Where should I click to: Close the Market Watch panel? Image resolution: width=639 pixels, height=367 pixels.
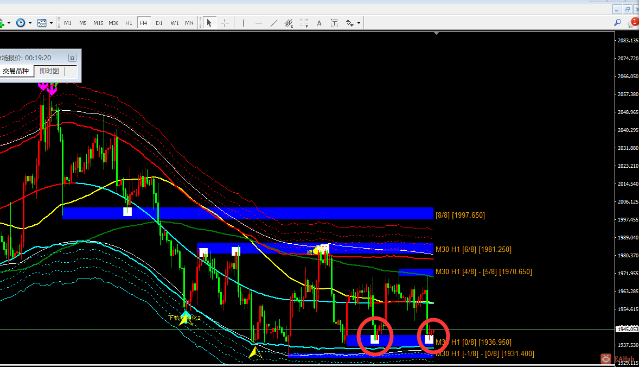[72, 58]
